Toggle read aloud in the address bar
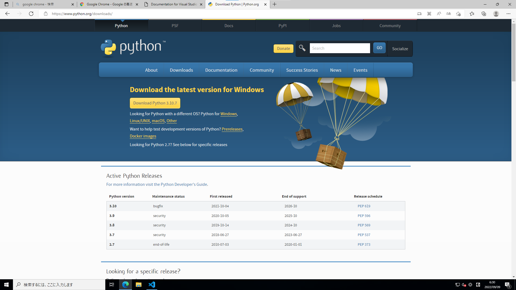 (x=439, y=14)
